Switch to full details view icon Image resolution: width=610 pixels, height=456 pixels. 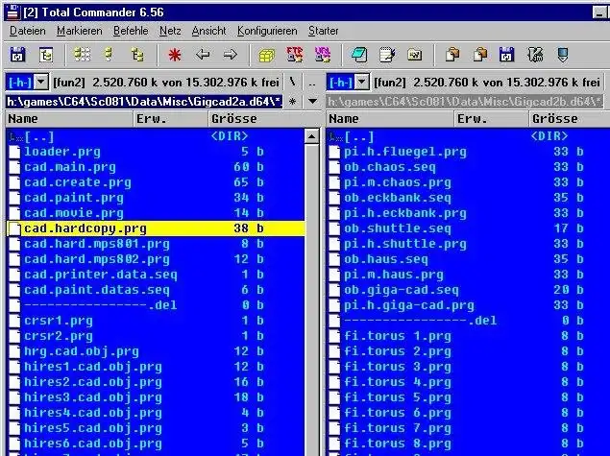[x=109, y=55]
